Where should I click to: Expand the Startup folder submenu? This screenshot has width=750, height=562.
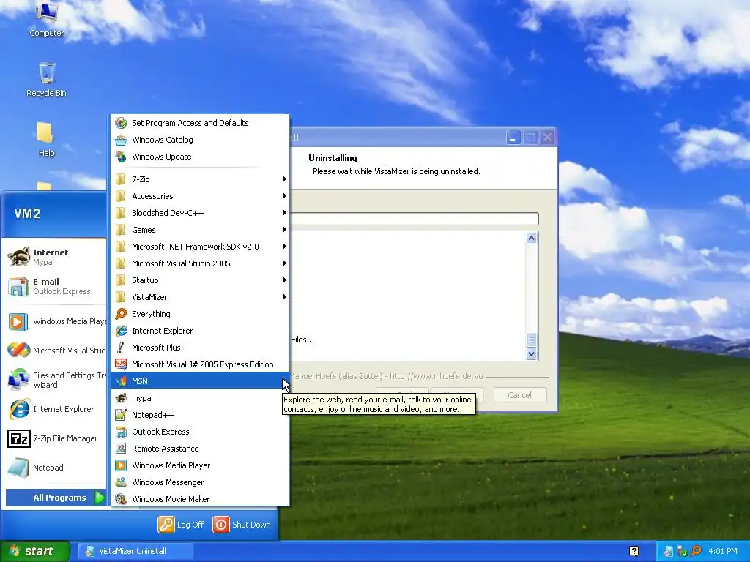200,280
